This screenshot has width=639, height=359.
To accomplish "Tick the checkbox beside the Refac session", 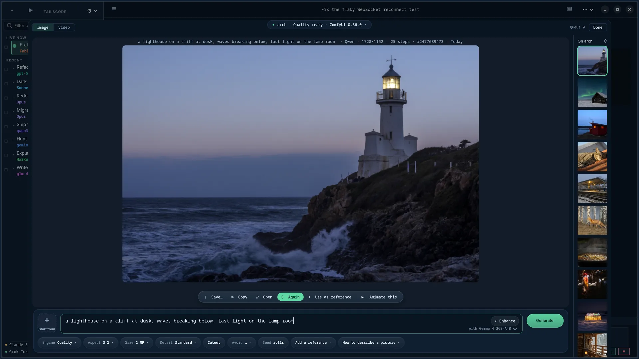I will point(6,70).
